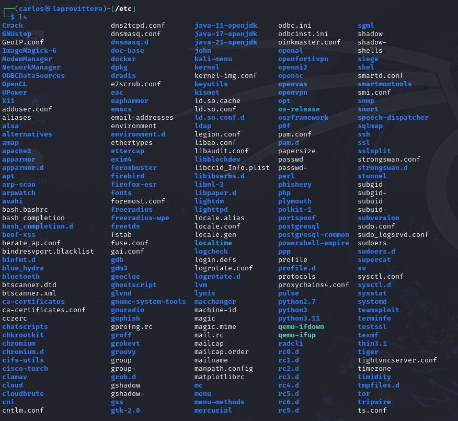458x421 pixels.
Task: Click 'firefox-esr' directory entry
Action: pos(134,185)
